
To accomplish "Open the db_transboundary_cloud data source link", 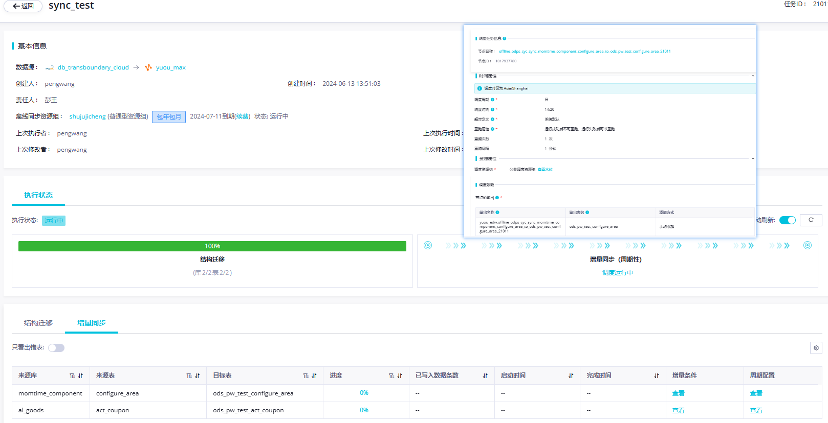I will [x=93, y=67].
